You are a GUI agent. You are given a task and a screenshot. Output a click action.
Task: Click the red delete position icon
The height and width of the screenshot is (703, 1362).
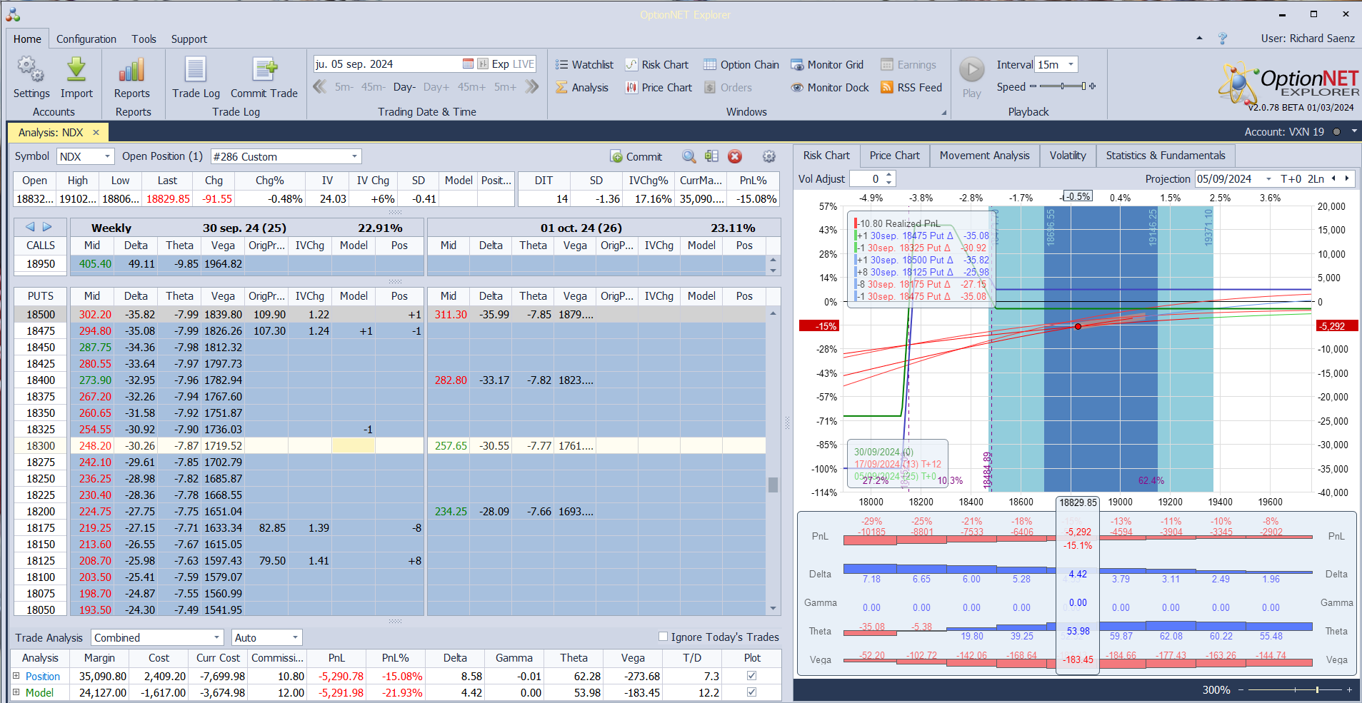click(x=735, y=157)
